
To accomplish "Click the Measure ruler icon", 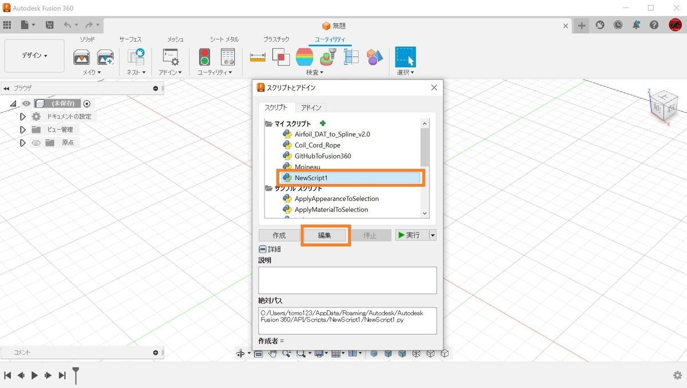I will [258, 57].
